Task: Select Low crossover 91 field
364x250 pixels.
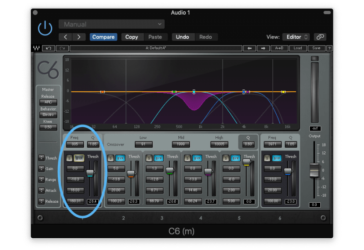Action: pyautogui.click(x=143, y=144)
